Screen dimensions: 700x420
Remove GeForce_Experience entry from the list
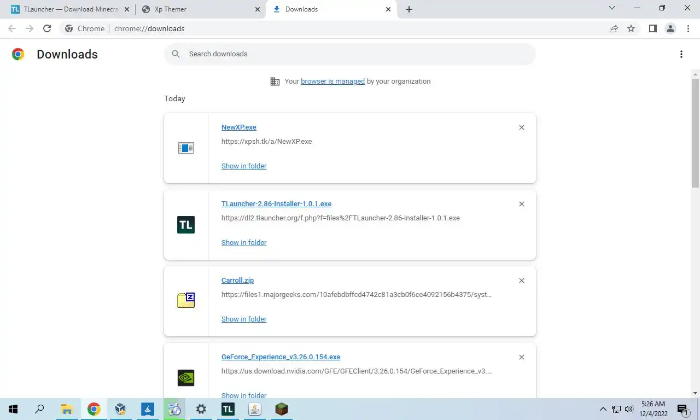[522, 357]
